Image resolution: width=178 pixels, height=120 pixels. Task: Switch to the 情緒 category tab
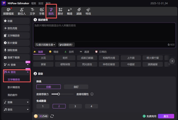[x=54, y=52]
